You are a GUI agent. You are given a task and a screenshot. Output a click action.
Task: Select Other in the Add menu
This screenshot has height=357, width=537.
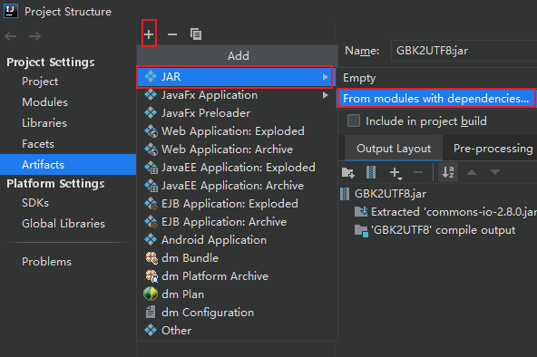point(237,331)
